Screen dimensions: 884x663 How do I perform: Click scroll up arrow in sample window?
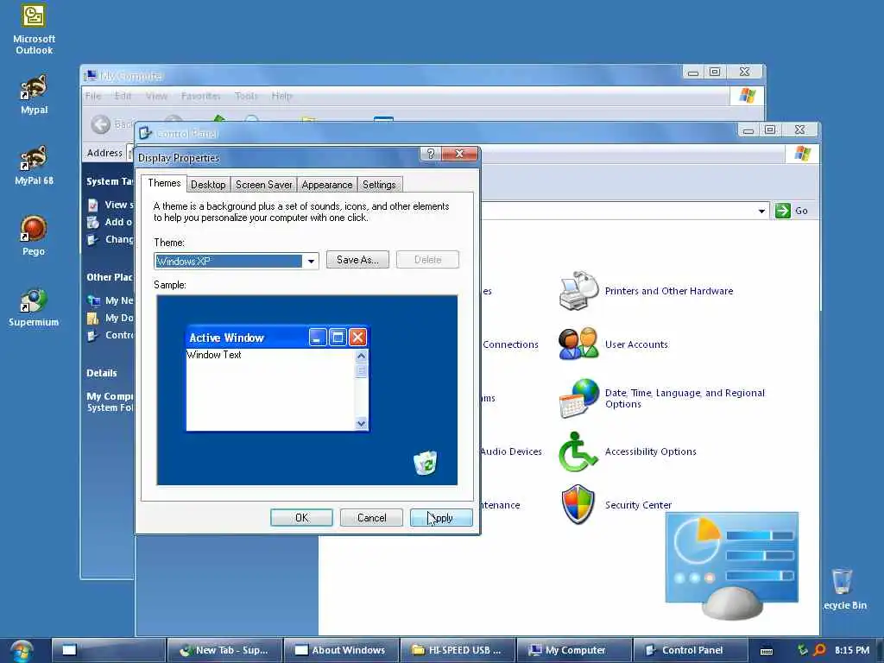pyautogui.click(x=362, y=356)
